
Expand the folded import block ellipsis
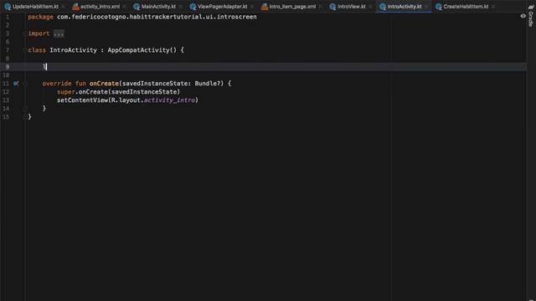59,33
